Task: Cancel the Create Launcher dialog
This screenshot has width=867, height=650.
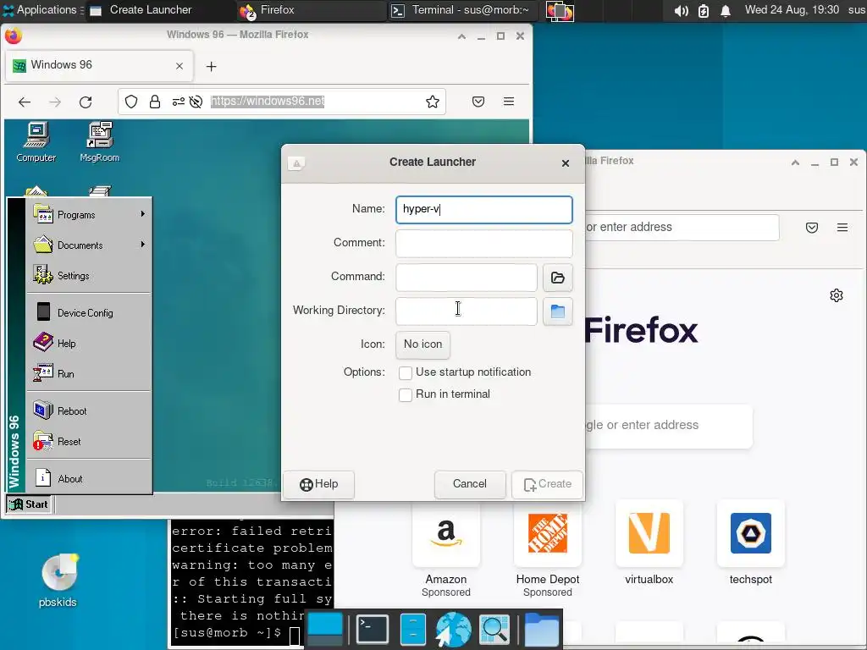Action: [470, 484]
